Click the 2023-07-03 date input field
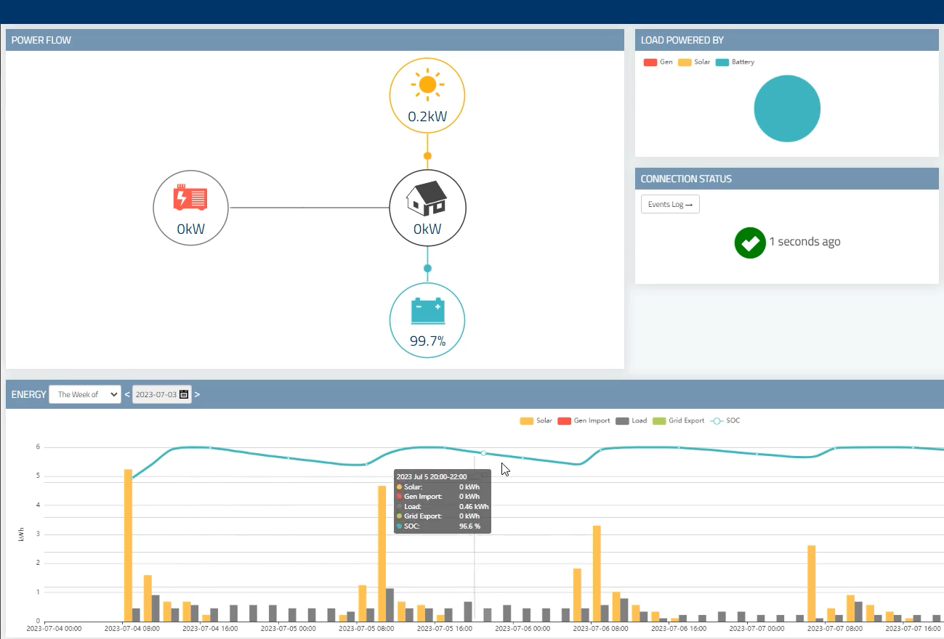Screen dimensions: 944x639 (162, 394)
